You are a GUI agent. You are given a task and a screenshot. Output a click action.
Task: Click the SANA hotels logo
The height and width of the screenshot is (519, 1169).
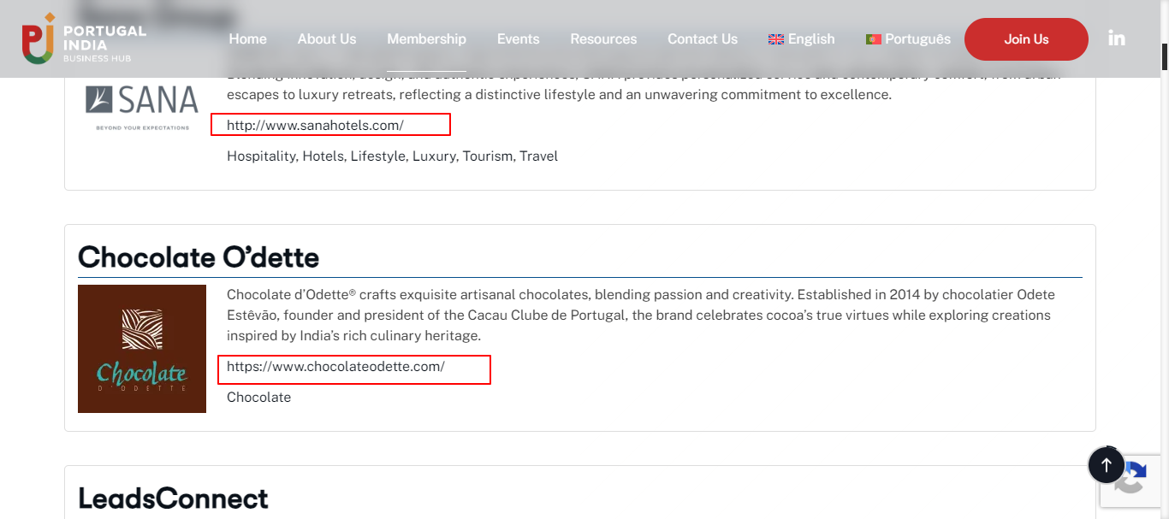click(x=142, y=107)
